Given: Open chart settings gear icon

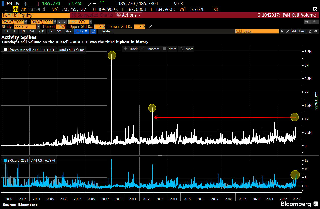Looking at the screenshot, I should 316,31.
